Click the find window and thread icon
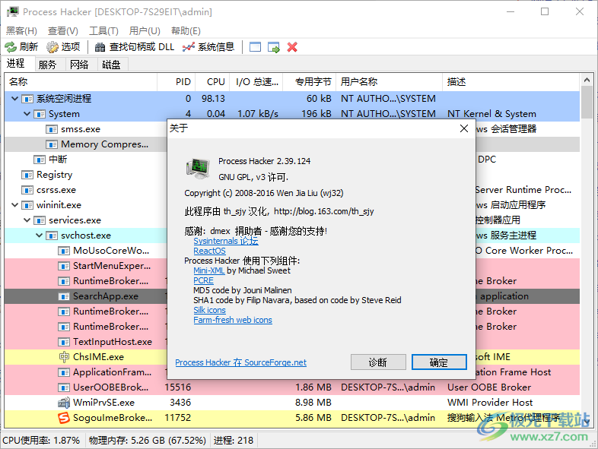This screenshot has height=449, width=598. [274, 47]
